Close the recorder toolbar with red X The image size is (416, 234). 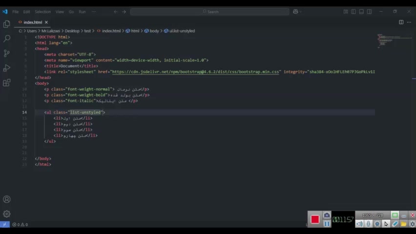pos(412,215)
